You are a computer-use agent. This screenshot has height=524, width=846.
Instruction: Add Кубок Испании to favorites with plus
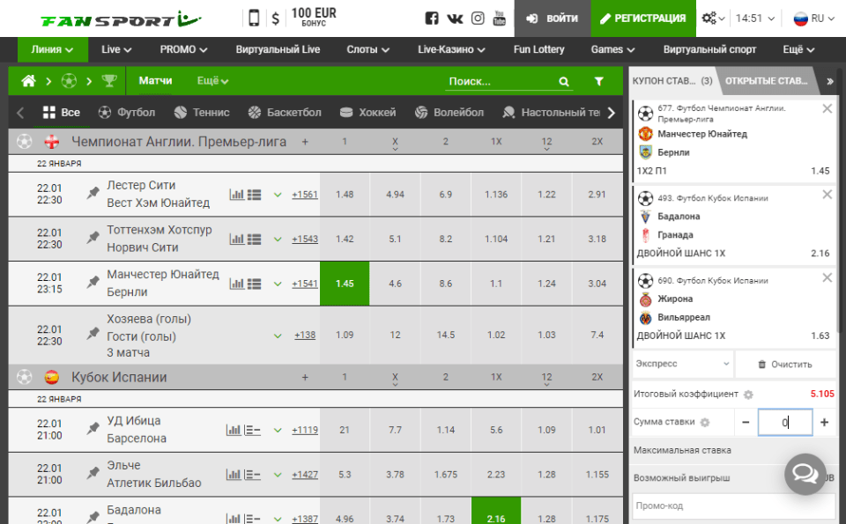[305, 377]
